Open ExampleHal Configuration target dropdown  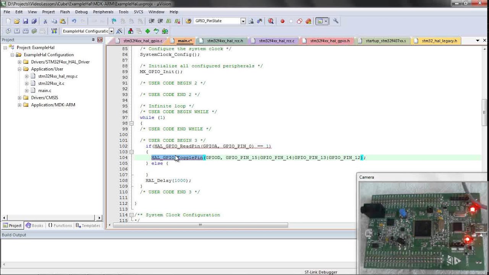(x=111, y=31)
